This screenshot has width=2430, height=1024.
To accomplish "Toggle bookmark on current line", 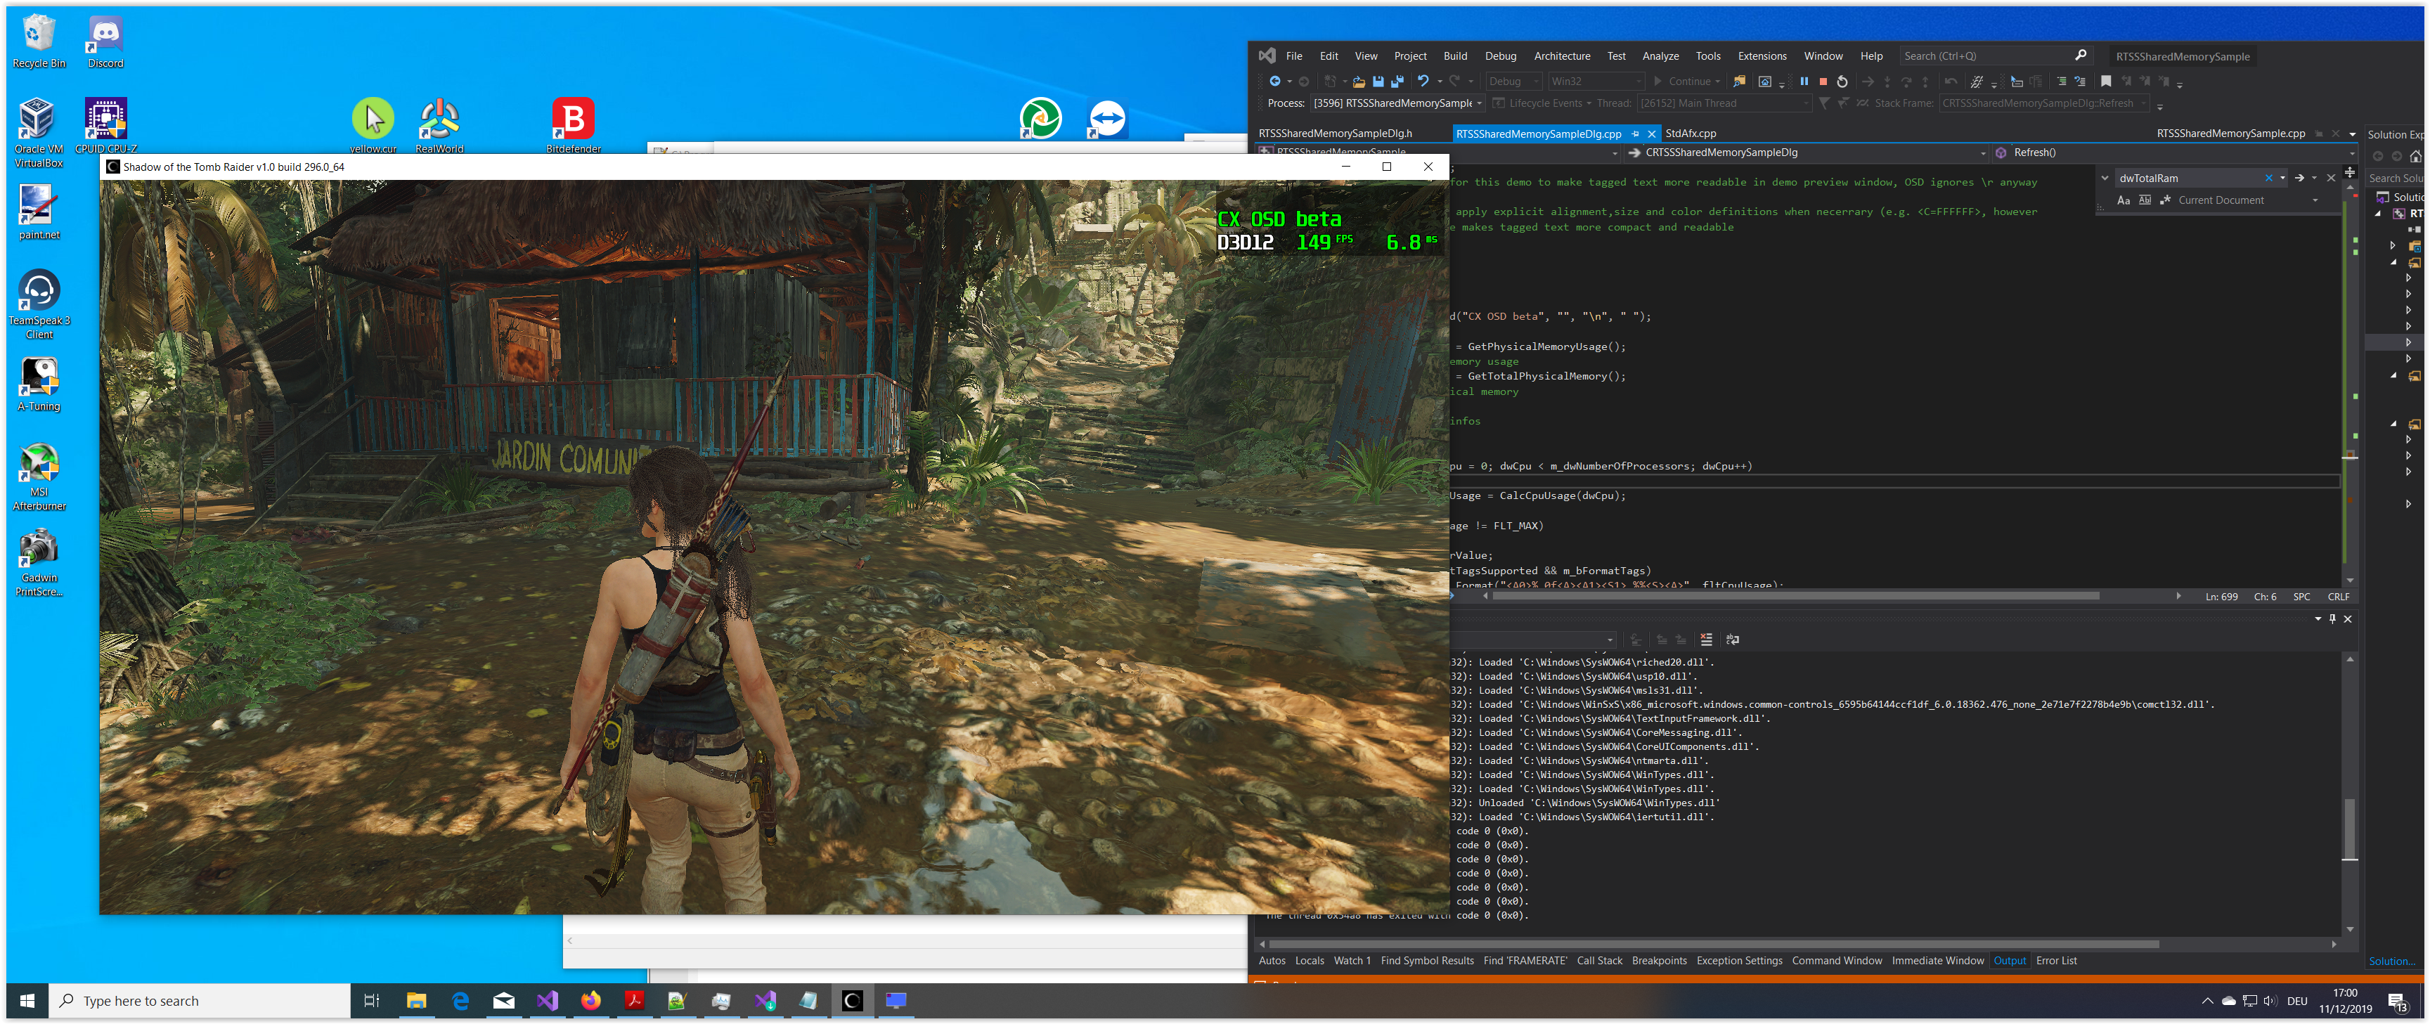I will coord(2105,81).
